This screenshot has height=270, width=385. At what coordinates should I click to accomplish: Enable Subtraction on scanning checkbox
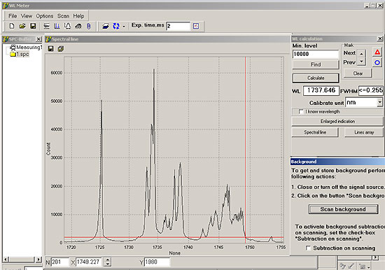pos(308,248)
